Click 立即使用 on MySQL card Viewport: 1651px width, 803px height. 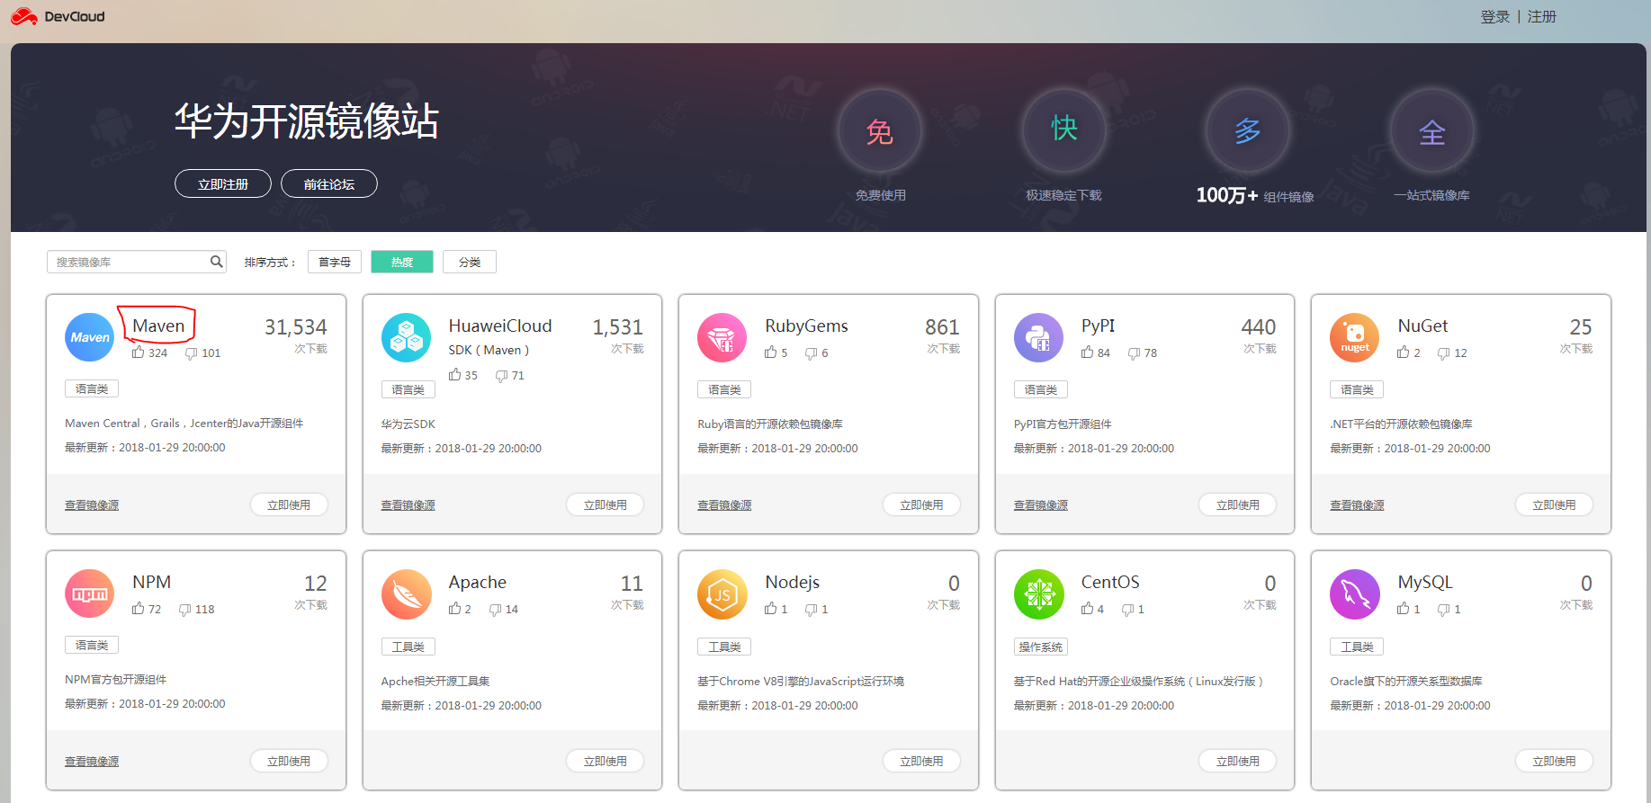1554,761
